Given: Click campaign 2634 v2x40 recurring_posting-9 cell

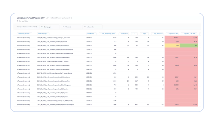Looking at the screenshot, I should tap(53, 61).
